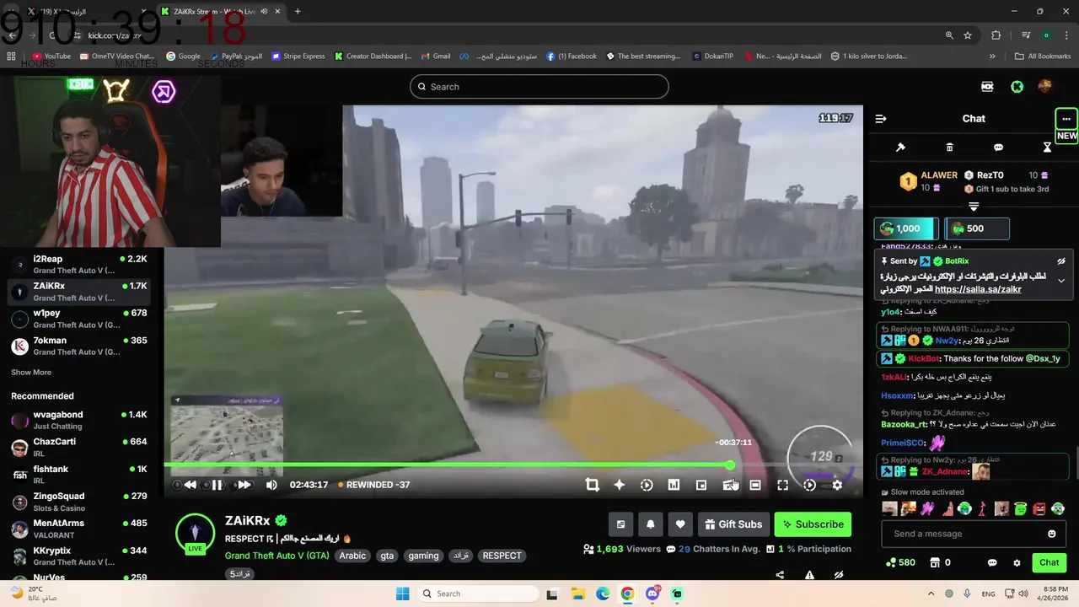Expand the gift leaderboard chevron
This screenshot has width=1079, height=607.
coord(974,207)
